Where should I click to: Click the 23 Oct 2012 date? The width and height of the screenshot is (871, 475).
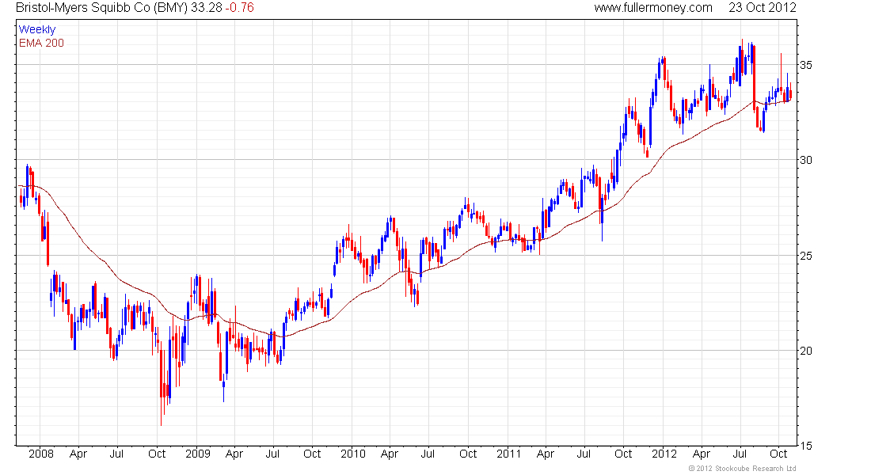pyautogui.click(x=762, y=8)
